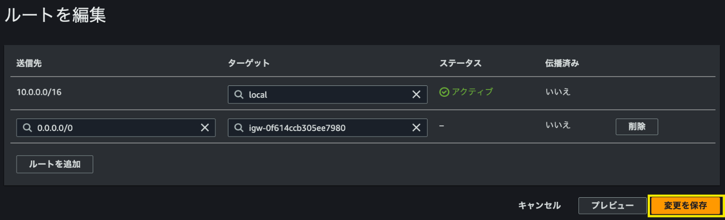Click the magnifier icon in the 0.0.0.0/0 field
Viewport: 725px width, 220px height.
[x=27, y=128]
